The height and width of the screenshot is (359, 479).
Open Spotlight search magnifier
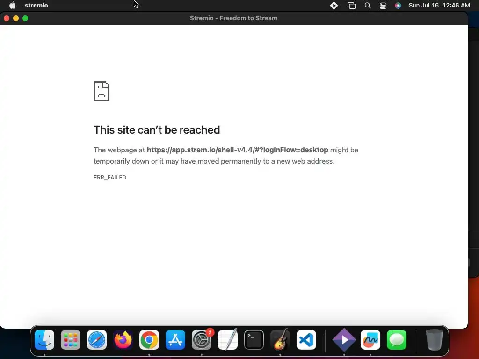pos(368,6)
